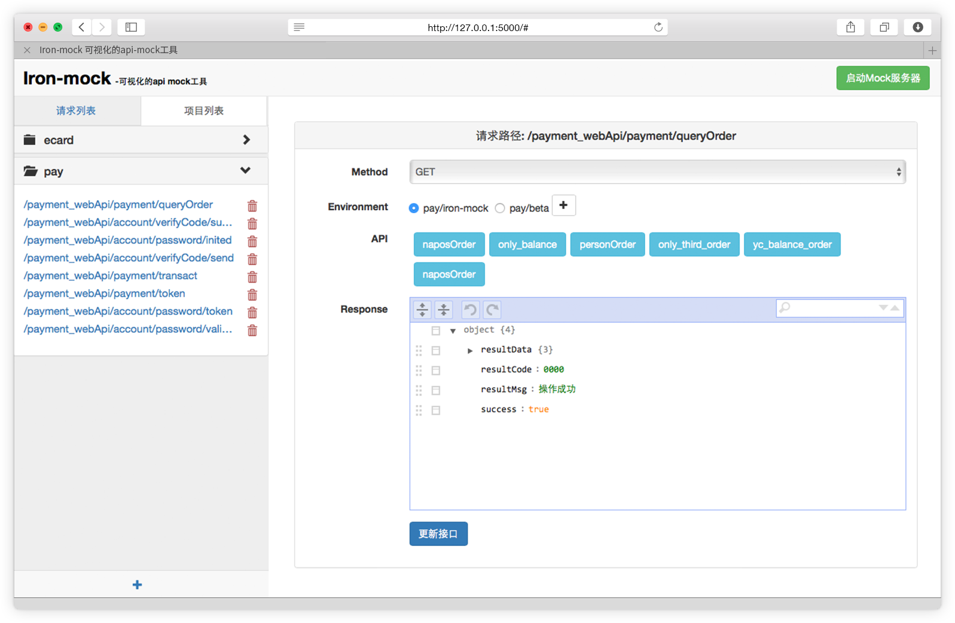This screenshot has width=955, height=623.
Task: Select the only_third_order API tag
Action: point(694,244)
